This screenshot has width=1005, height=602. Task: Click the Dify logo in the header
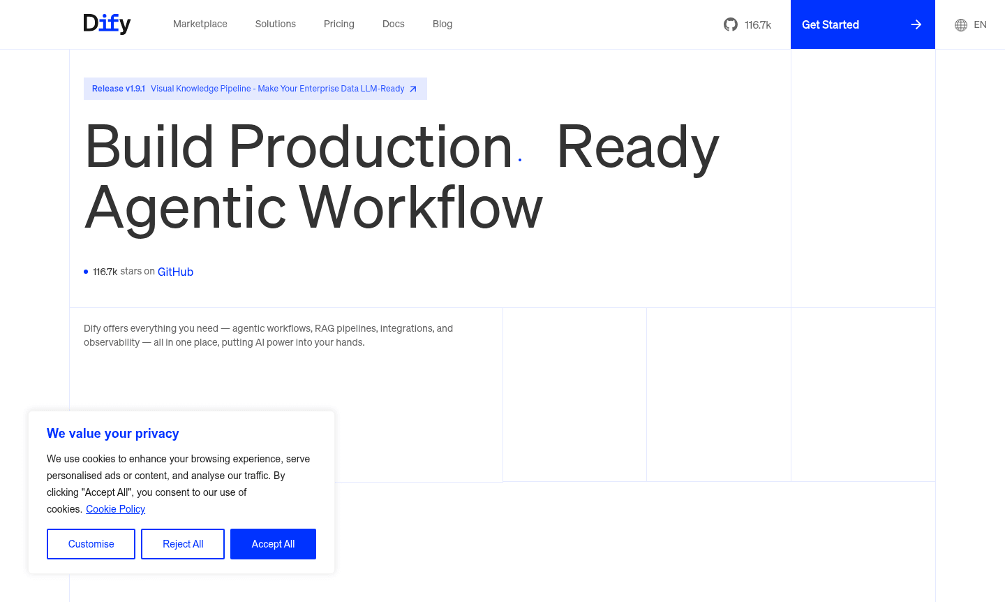coord(107,24)
